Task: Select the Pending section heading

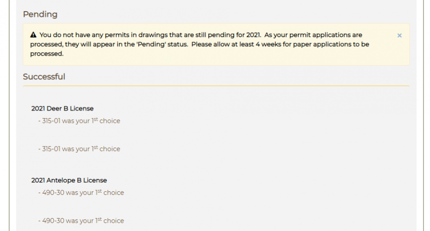Action: coord(40,14)
